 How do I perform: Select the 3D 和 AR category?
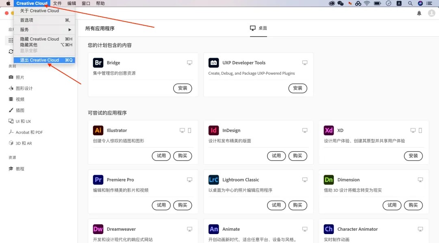coord(20,143)
